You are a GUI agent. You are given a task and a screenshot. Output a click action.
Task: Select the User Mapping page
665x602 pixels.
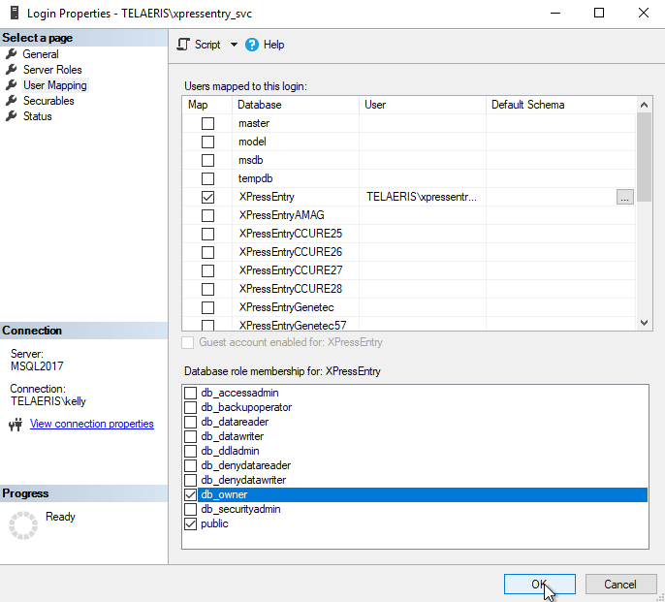[54, 85]
